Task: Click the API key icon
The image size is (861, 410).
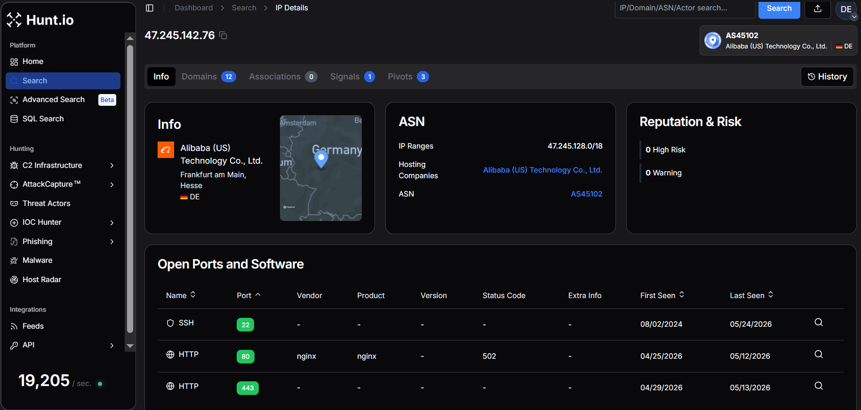Action: 14,345
